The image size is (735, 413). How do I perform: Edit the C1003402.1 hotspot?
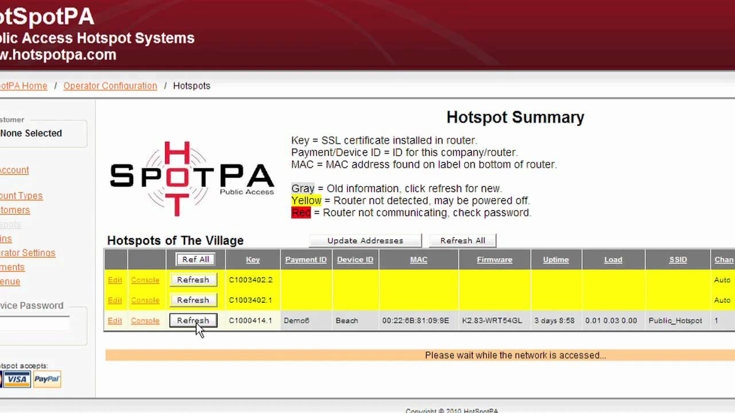[x=115, y=300]
